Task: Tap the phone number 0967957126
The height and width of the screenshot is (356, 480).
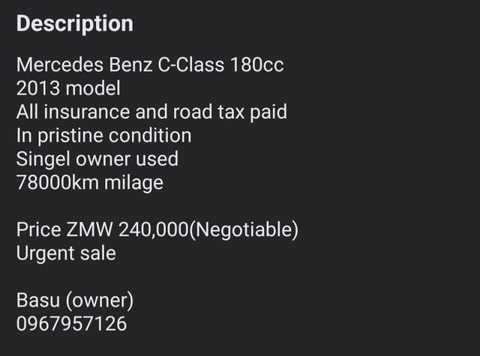Action: point(71,324)
